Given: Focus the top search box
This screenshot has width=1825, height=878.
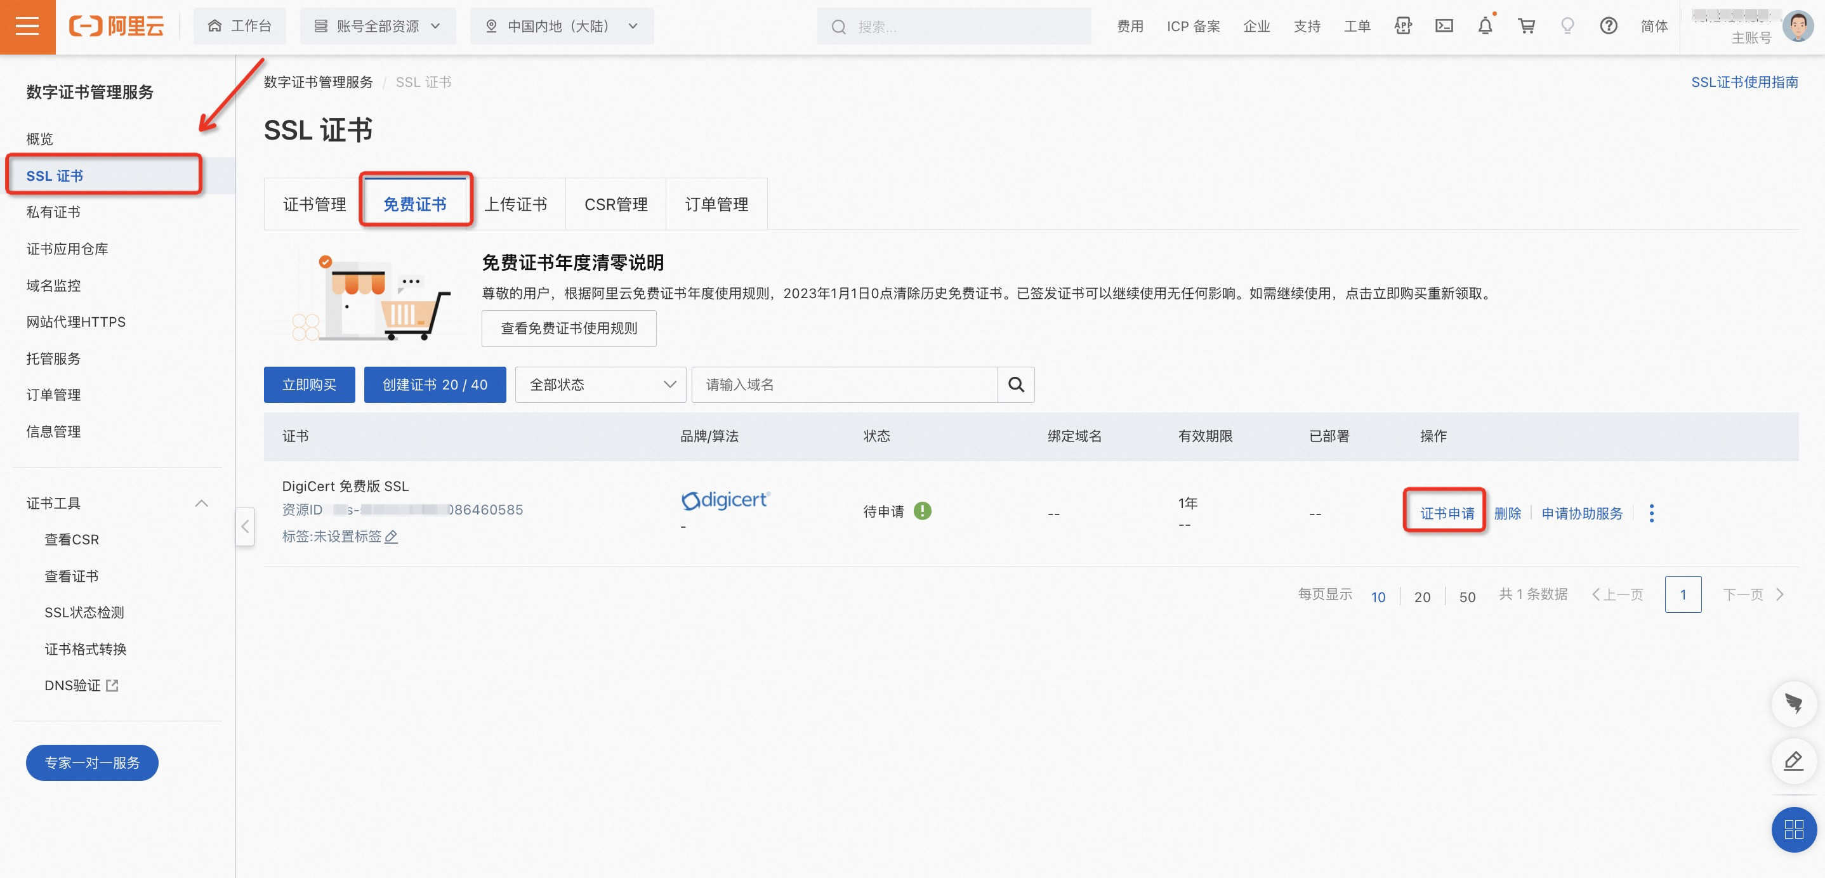Looking at the screenshot, I should point(954,26).
